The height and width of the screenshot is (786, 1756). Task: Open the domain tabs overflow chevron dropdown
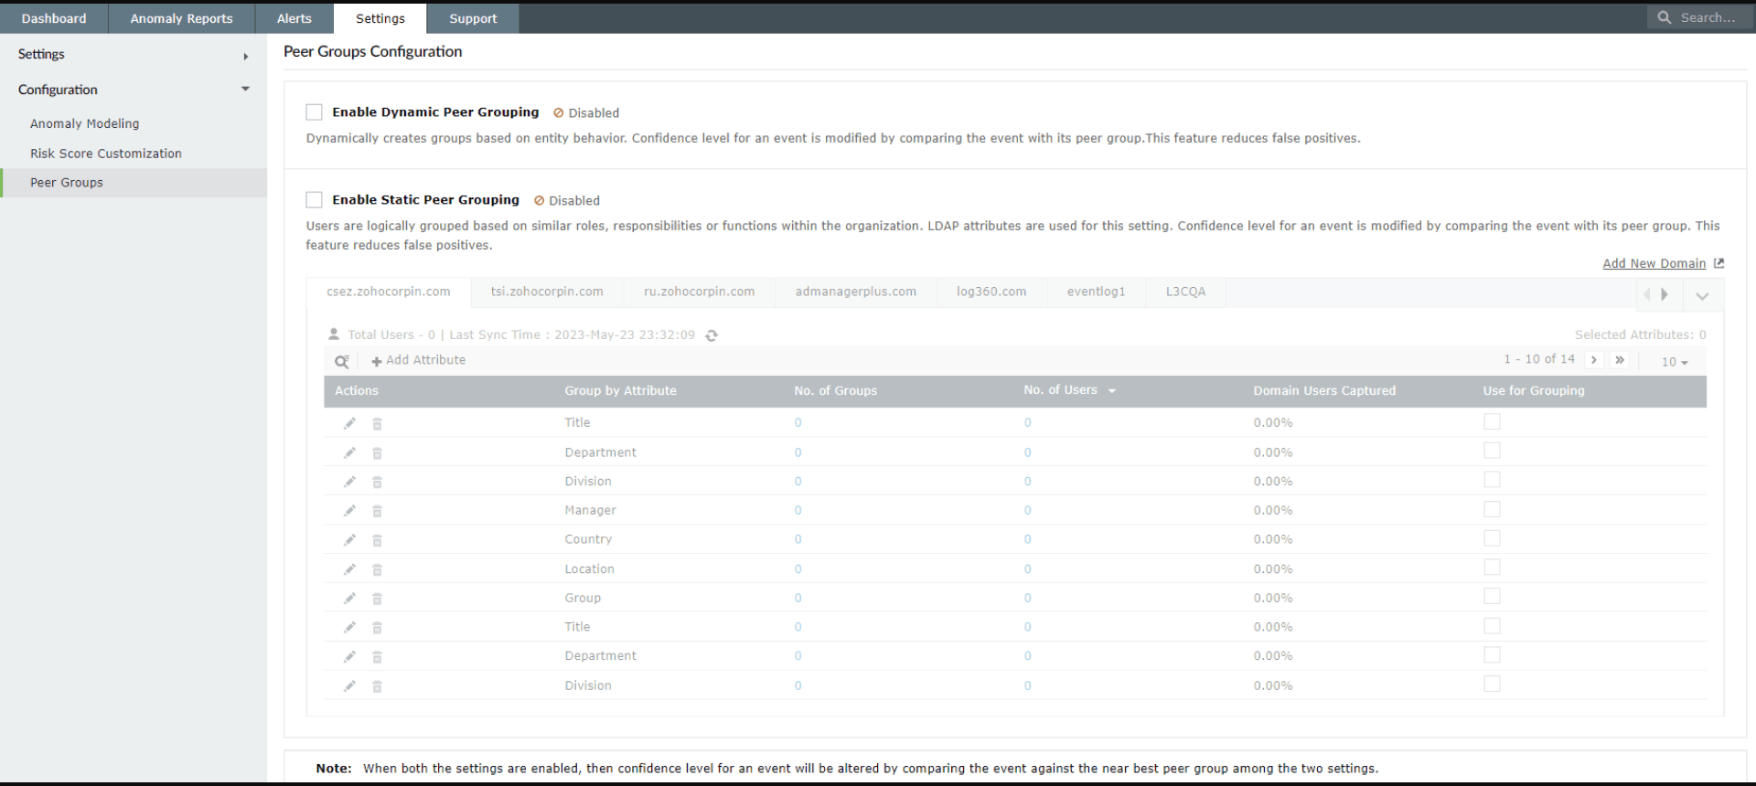pyautogui.click(x=1702, y=295)
